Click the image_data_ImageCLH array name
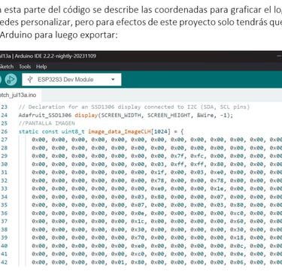Viewport: 282px width, 275px height. [120, 131]
